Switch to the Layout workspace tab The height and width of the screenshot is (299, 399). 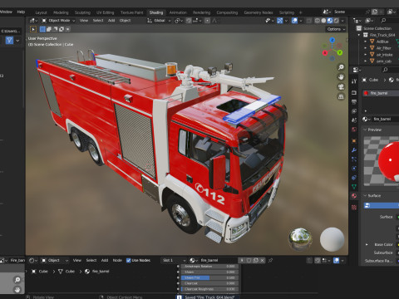point(41,12)
